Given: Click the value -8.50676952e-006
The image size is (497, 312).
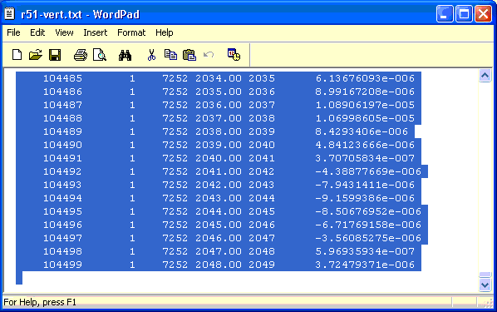Looking at the screenshot, I should pos(368,211).
